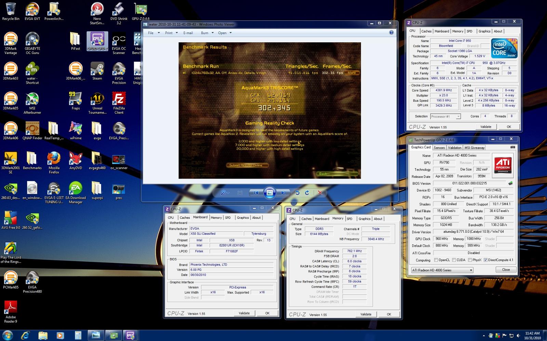Click the GPU-Z screenshot camera icon
The width and height of the screenshot is (547, 341).
pos(512,147)
